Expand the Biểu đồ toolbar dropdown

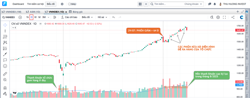[x=87, y=17]
